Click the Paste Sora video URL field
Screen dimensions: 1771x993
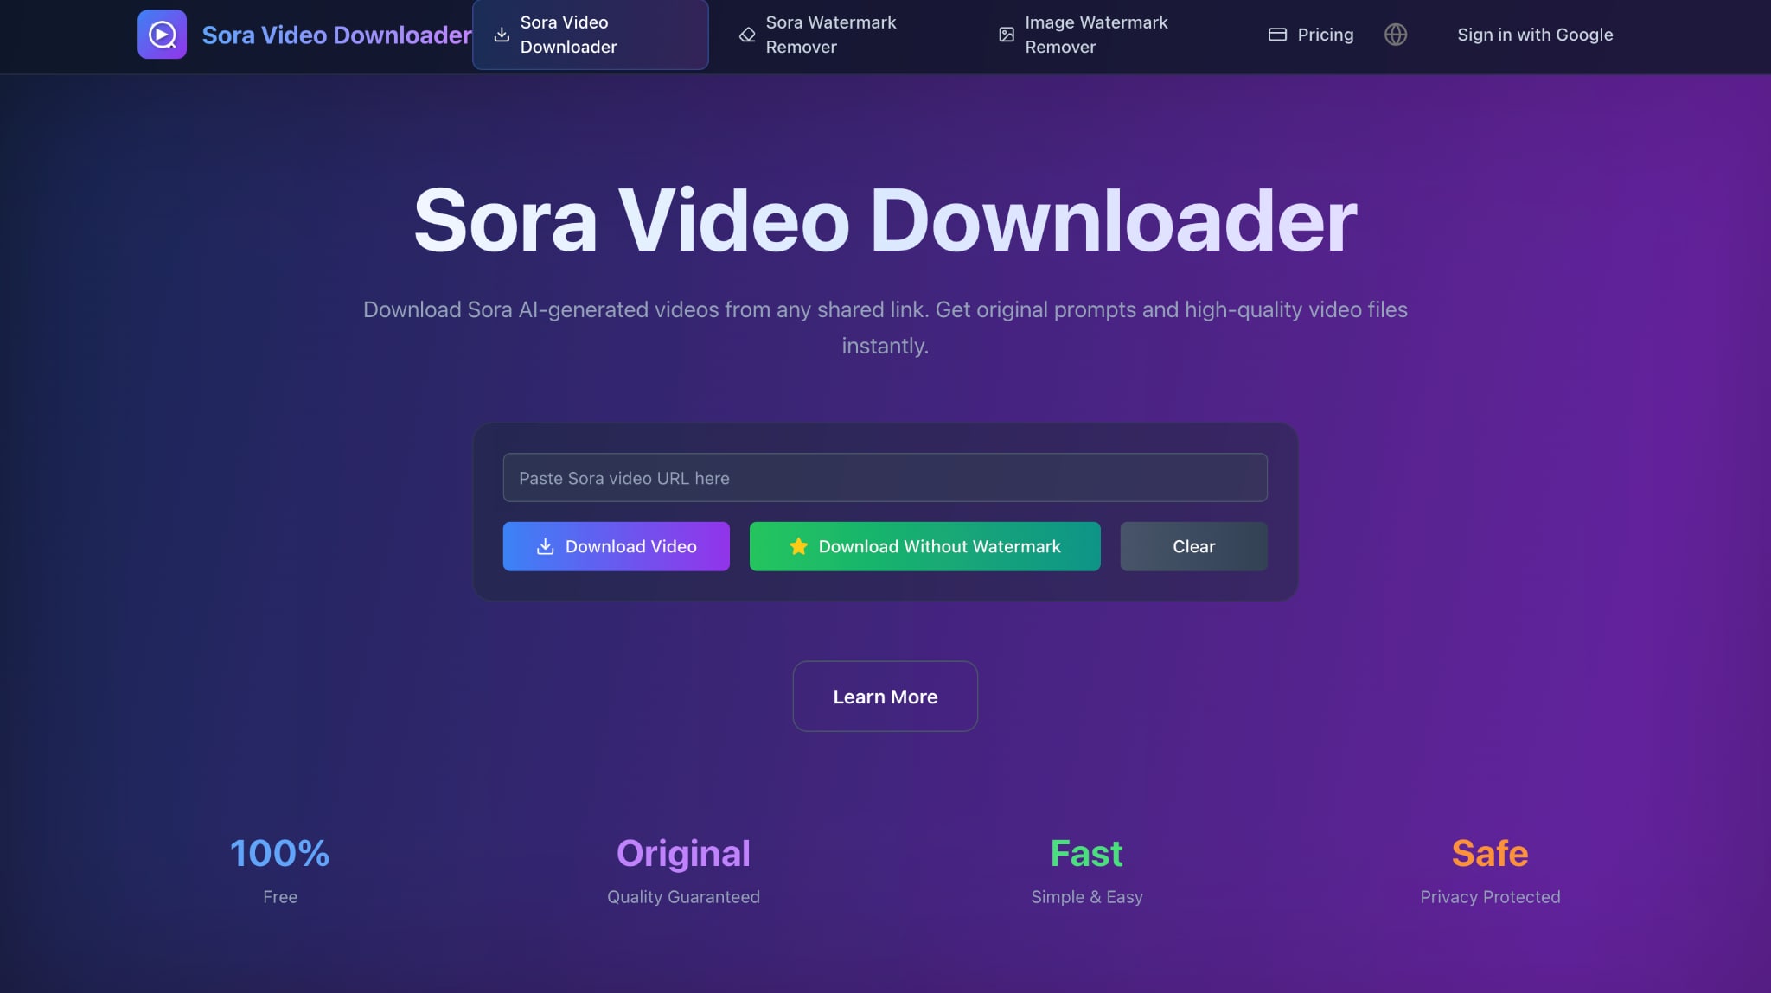(884, 477)
